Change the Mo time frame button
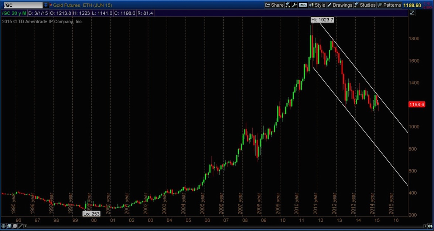Screen dimensions: 434x231 click(303, 5)
